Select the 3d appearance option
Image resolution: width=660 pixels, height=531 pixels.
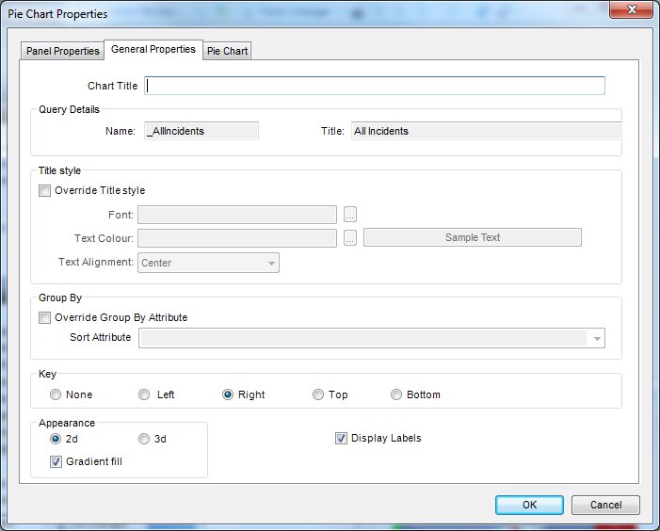pyautogui.click(x=144, y=438)
